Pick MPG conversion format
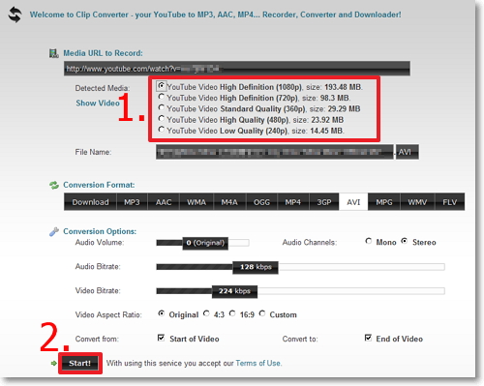484x386 pixels. pos(384,202)
